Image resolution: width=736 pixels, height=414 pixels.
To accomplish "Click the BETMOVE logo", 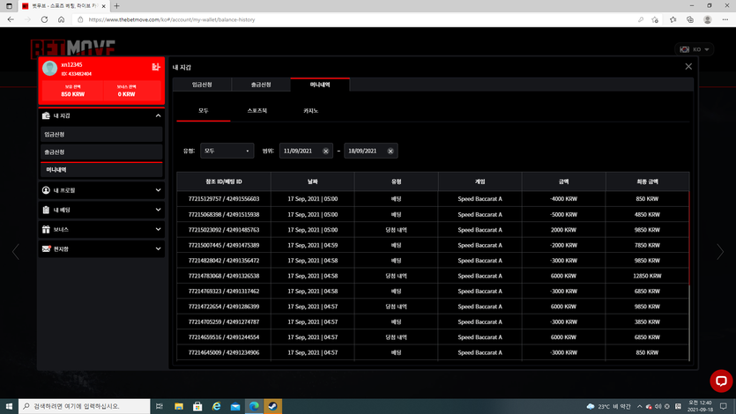I will (73, 48).
